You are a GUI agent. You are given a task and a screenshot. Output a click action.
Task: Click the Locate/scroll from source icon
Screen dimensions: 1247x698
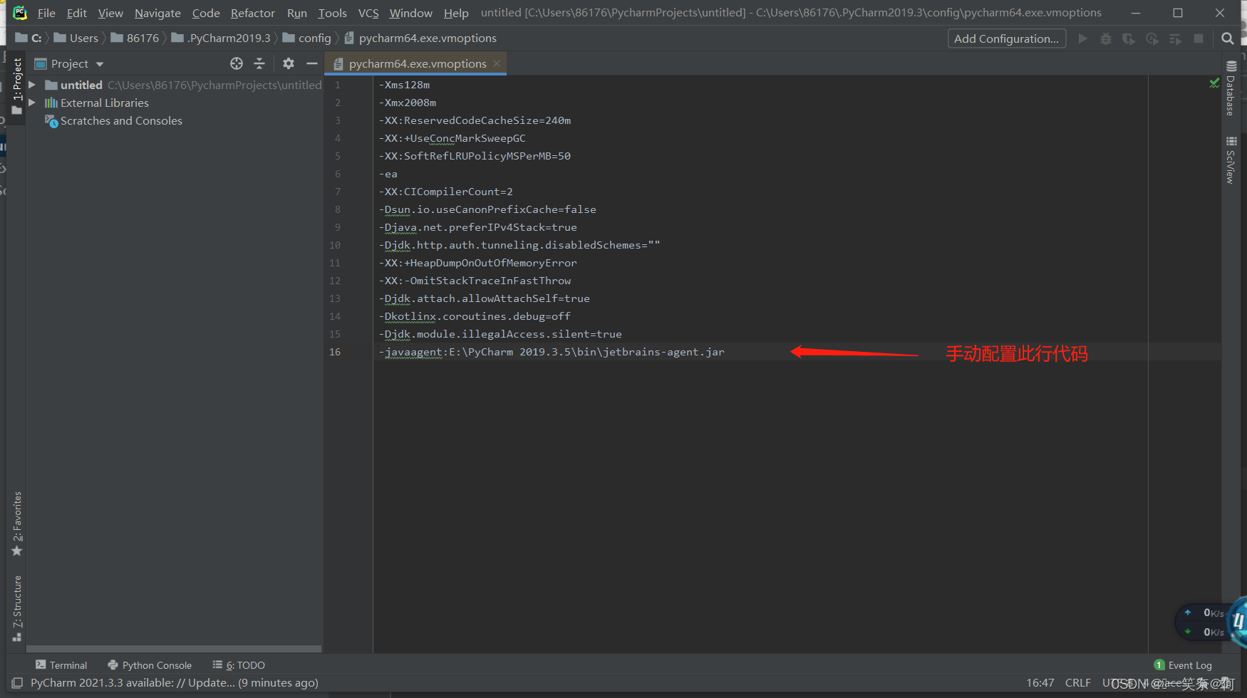[x=237, y=63]
